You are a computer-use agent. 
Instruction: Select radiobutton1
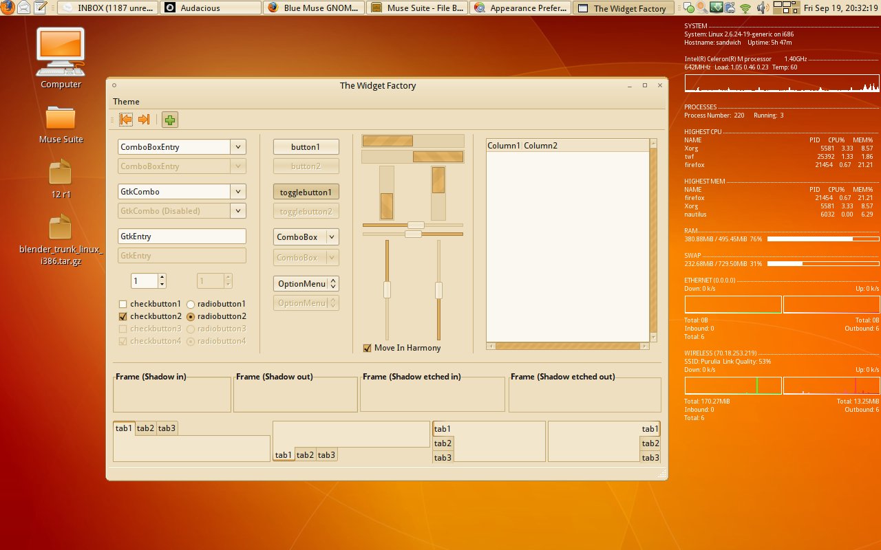pyautogui.click(x=191, y=304)
